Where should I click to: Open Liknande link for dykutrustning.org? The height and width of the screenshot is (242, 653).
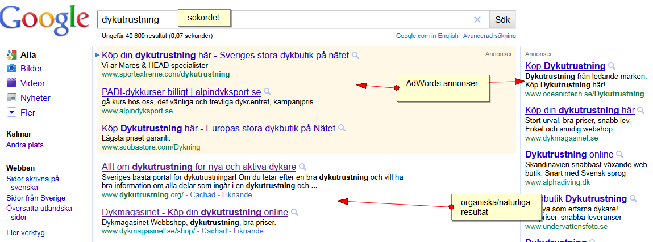pos(237,195)
